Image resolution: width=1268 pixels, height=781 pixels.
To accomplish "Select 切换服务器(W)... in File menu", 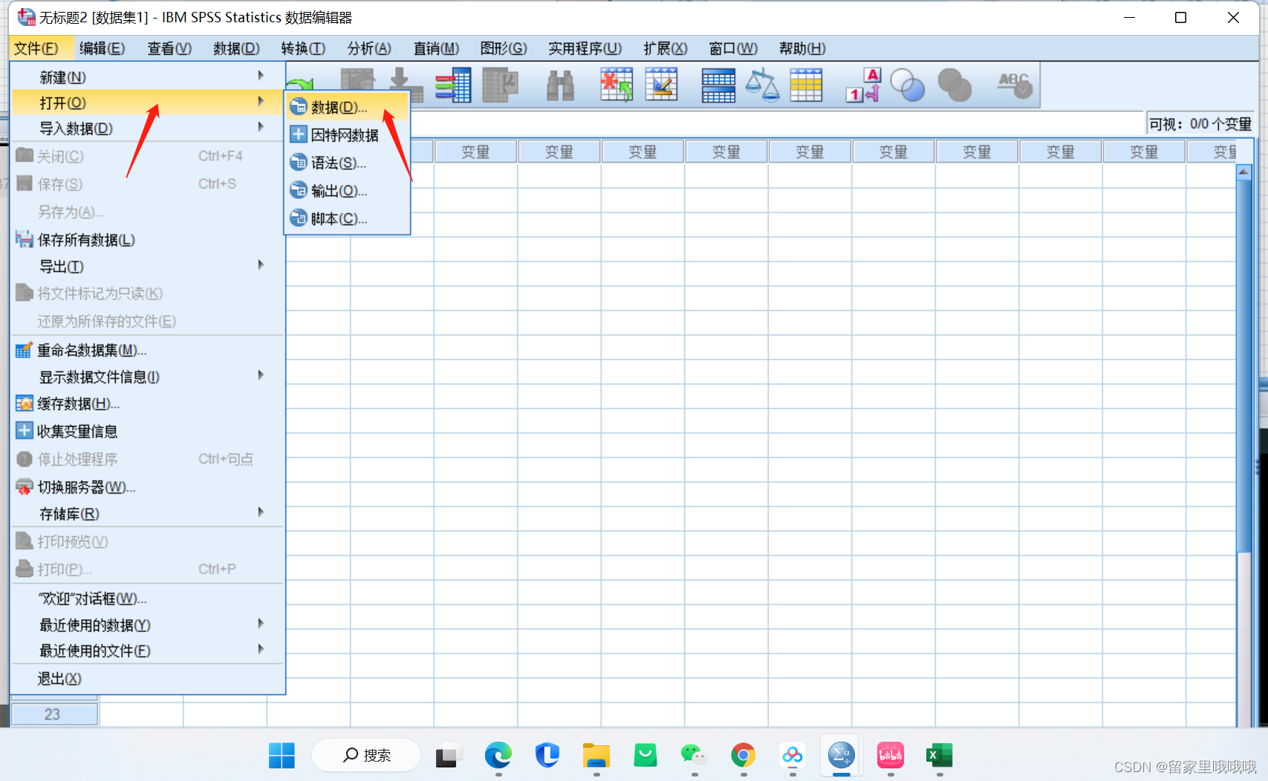I will click(x=149, y=486).
